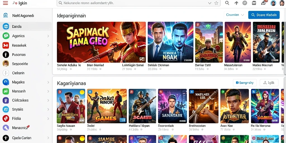286x143 pixels.
Task: Click the Oiıllcsrikes purple sidebar icon
Action: click(6, 100)
